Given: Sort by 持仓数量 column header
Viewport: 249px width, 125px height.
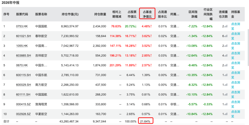Looking at the screenshot, I should coord(100,14).
